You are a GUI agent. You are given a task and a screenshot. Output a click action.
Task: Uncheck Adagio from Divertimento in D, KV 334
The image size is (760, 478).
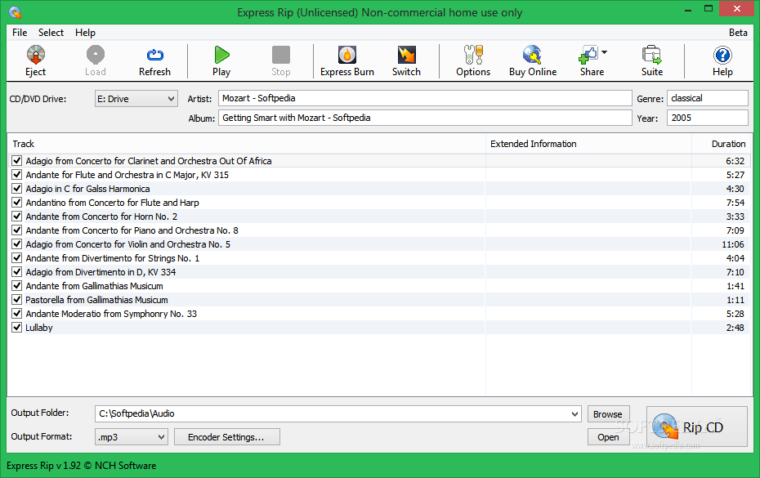[17, 272]
